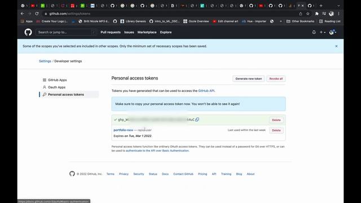The image size is (361, 203).
Task: Click the footer GitHub logo
Action: point(72,174)
